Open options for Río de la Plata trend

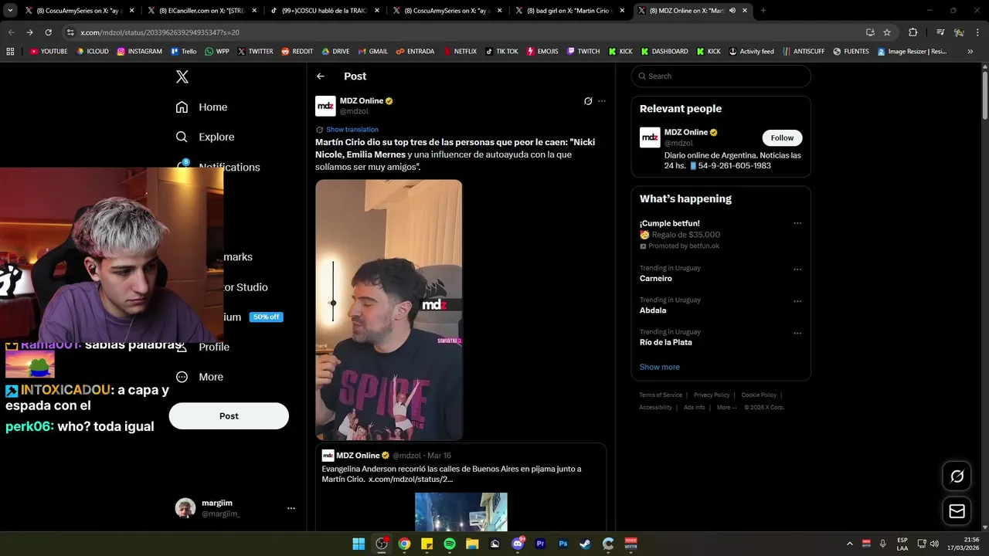pyautogui.click(x=797, y=334)
